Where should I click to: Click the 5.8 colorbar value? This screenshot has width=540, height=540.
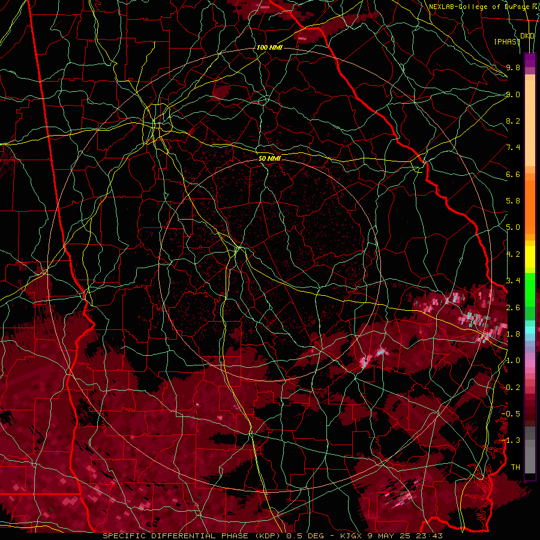click(x=513, y=201)
